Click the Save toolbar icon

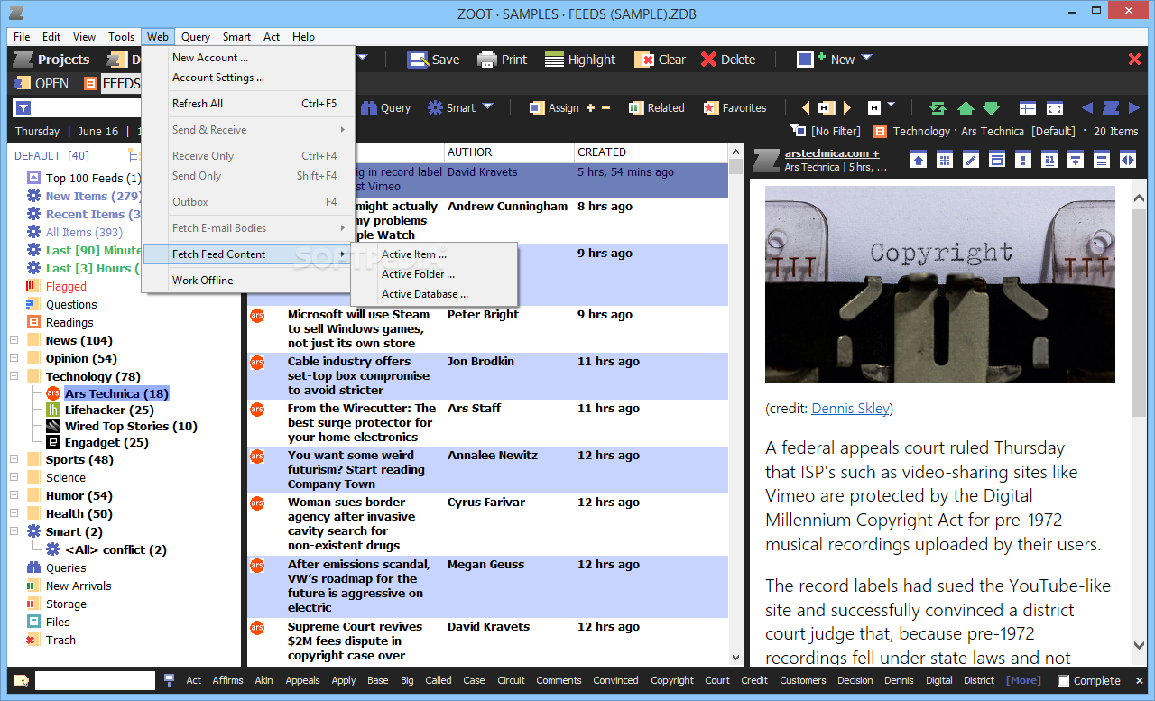[418, 60]
